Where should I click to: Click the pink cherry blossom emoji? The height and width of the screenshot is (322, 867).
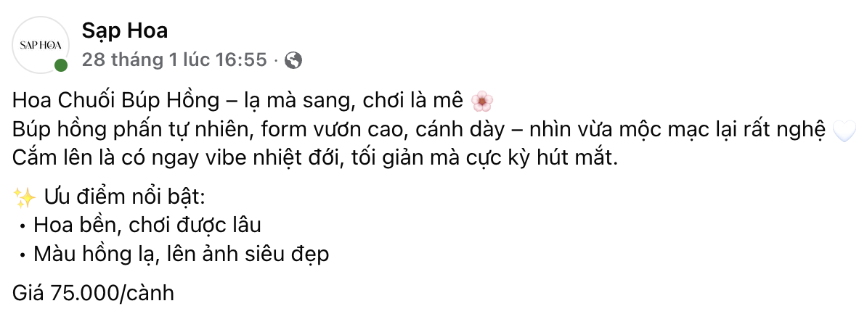pyautogui.click(x=481, y=102)
